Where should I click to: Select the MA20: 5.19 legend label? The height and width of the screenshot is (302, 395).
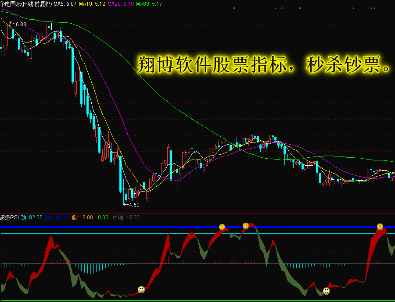(121, 4)
